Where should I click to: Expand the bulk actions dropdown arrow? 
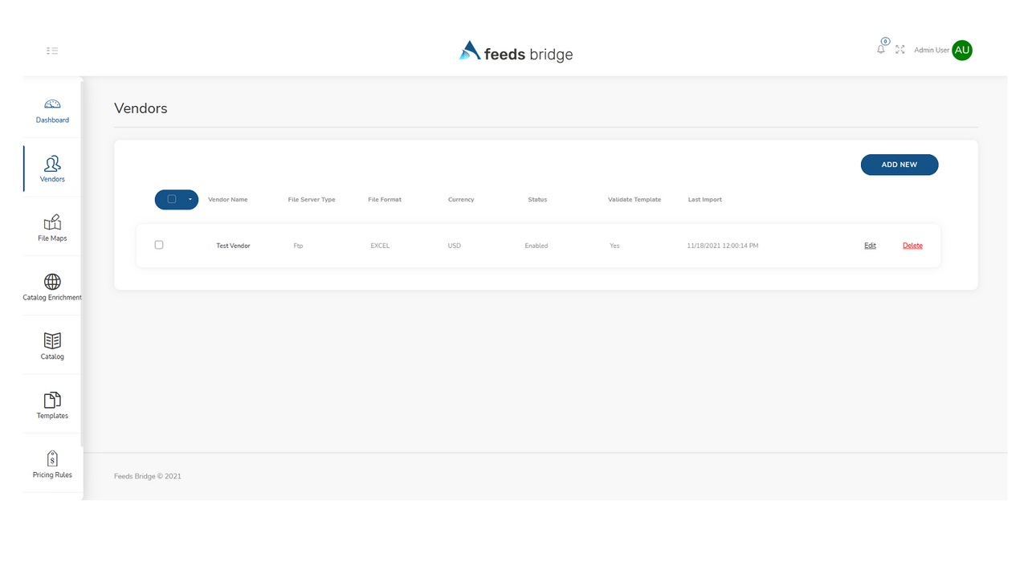190,199
